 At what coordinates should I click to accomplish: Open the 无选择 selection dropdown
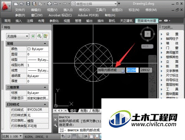(x=17, y=36)
